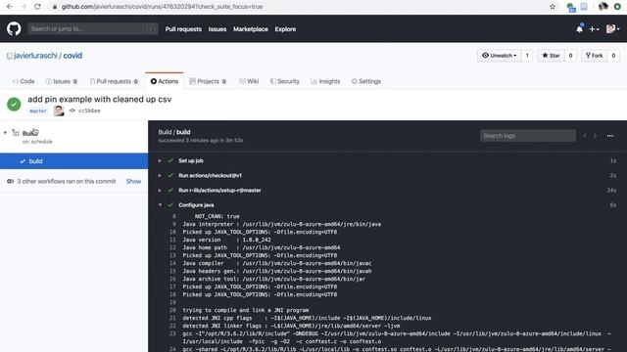Click 'Java version : 1.8.0_242' log line
627x352 pixels.
(x=226, y=240)
